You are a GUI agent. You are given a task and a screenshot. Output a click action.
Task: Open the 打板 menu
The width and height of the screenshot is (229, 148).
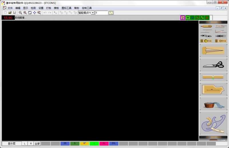pyautogui.click(x=49, y=8)
